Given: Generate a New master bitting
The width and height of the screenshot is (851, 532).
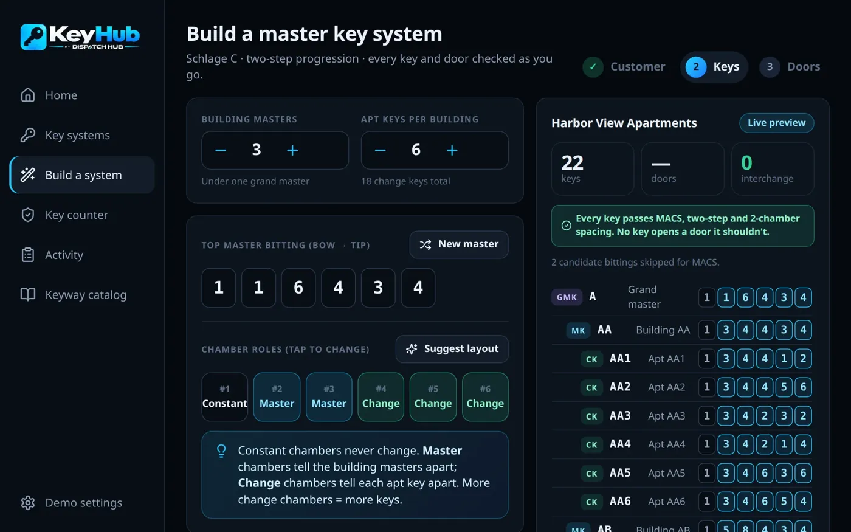Looking at the screenshot, I should point(459,244).
